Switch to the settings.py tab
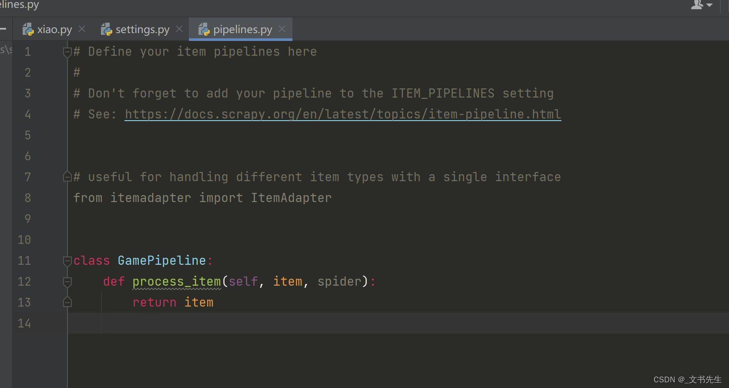This screenshot has width=729, height=388. tap(142, 30)
